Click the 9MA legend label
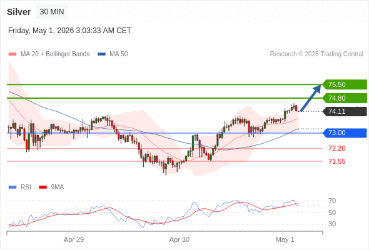 coord(58,187)
